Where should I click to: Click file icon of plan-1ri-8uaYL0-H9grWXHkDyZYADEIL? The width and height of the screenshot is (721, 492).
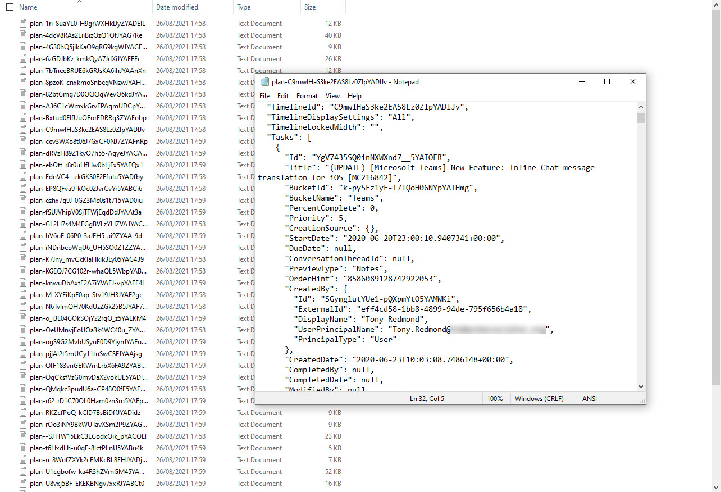coord(23,24)
